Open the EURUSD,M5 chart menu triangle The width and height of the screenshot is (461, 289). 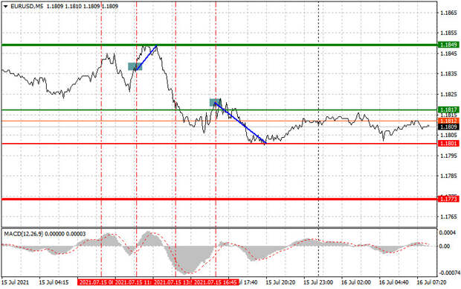(x=5, y=6)
